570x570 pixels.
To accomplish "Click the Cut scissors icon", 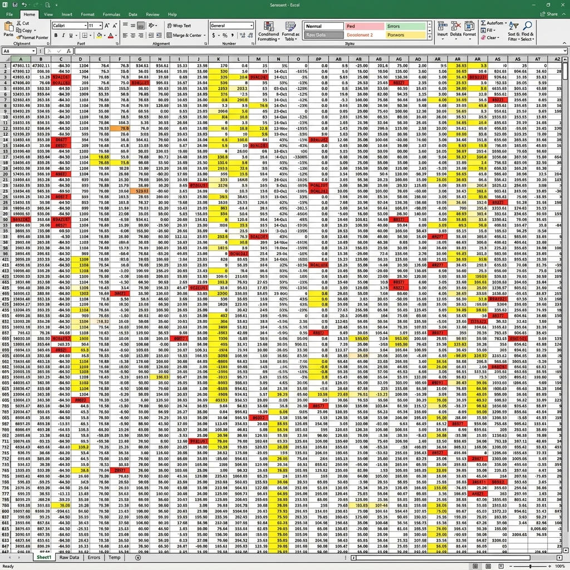I will [18, 23].
